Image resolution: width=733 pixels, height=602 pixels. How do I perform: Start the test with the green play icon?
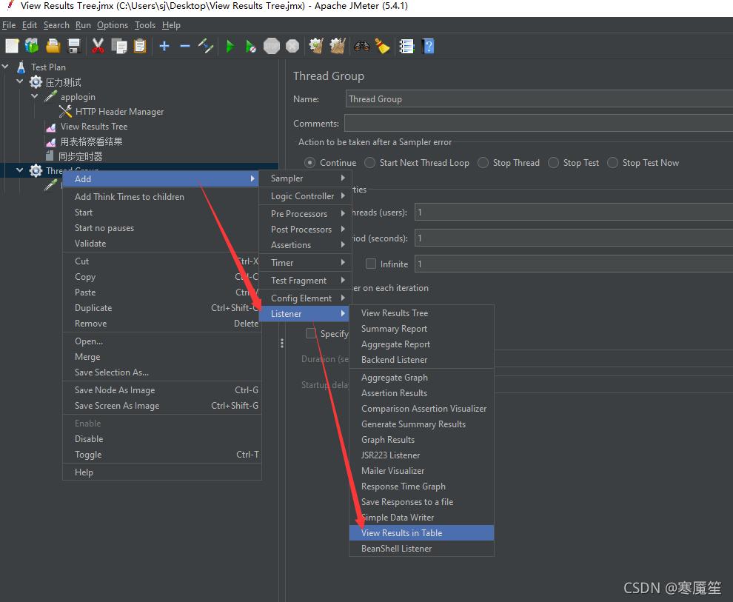click(x=230, y=46)
